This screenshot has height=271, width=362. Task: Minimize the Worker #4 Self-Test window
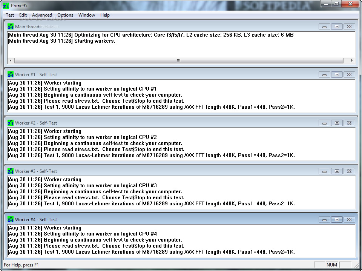(324, 219)
